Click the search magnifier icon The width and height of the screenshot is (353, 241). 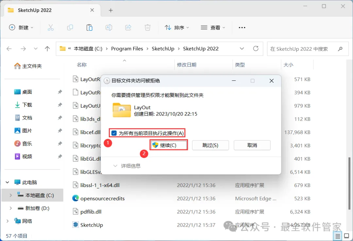click(x=340, y=49)
